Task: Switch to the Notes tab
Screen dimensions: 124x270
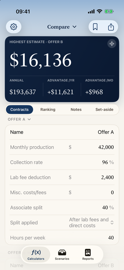Action: (x=76, y=109)
